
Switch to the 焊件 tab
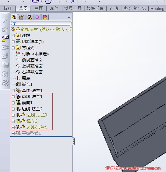(x=54, y=9)
